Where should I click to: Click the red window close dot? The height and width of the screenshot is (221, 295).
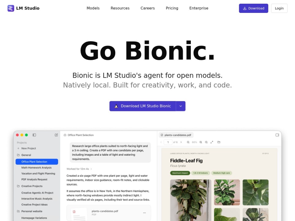pyautogui.click(x=17, y=135)
